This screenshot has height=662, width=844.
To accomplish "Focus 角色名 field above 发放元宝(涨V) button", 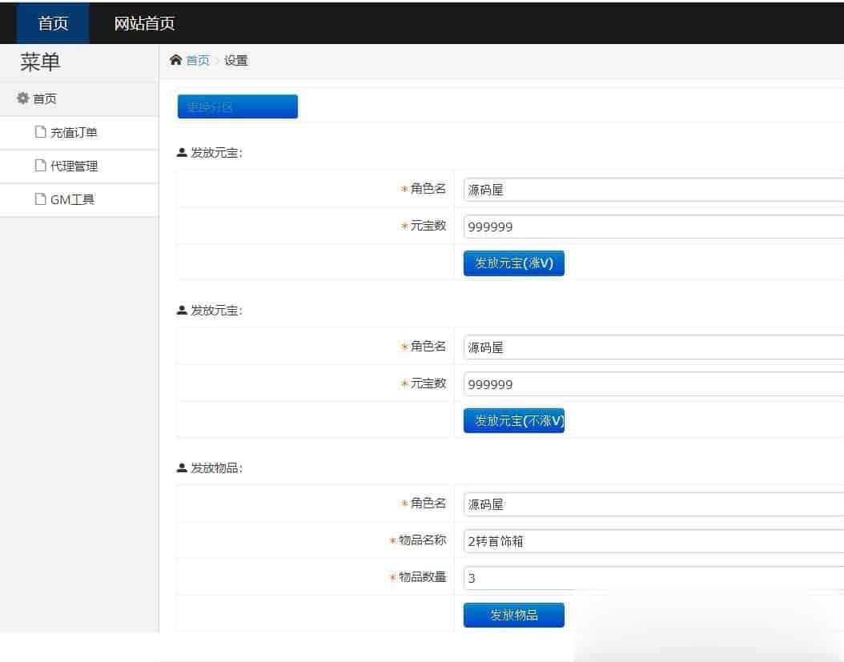I will [x=653, y=190].
